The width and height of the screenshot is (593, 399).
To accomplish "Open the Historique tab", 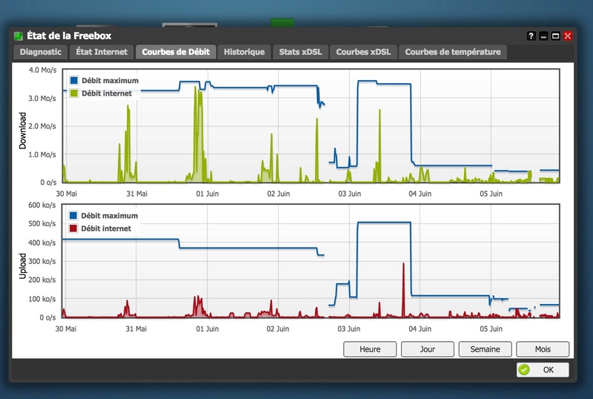I will pyautogui.click(x=244, y=52).
